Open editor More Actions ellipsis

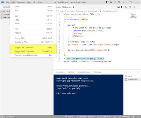[x=138, y=7]
